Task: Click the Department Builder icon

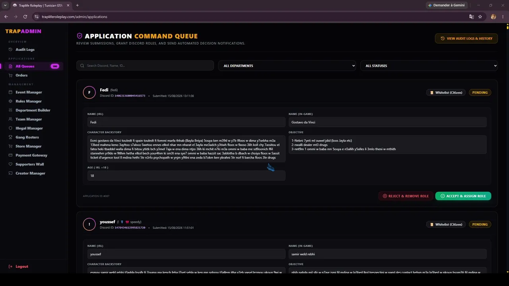Action: click(x=11, y=110)
